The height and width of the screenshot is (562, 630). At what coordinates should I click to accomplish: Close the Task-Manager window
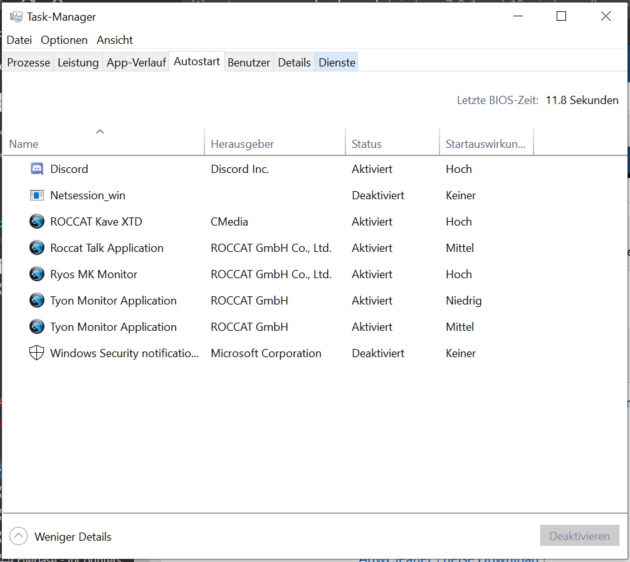click(x=606, y=16)
